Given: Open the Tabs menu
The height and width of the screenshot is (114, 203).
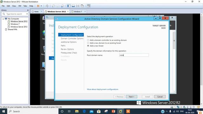Looking at the screenshot, I should pos(25,6).
